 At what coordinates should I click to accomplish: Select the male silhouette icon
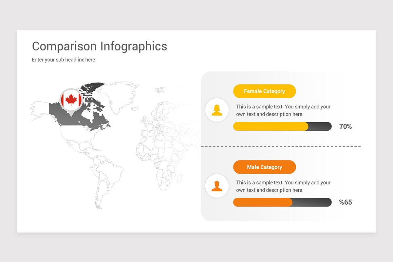217,186
